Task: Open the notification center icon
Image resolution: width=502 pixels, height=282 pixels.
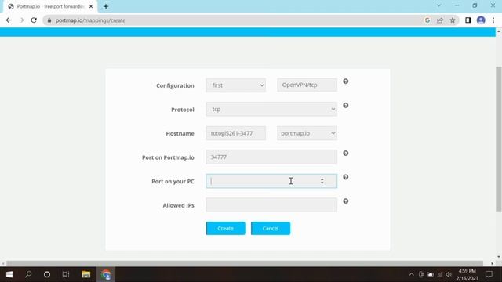Action: [489, 274]
